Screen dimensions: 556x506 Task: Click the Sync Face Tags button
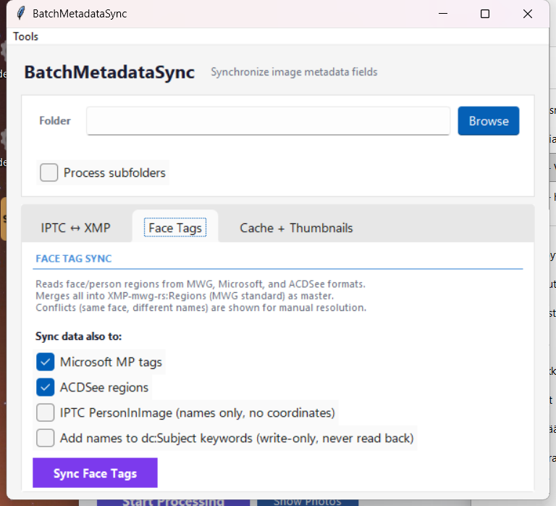tap(95, 473)
